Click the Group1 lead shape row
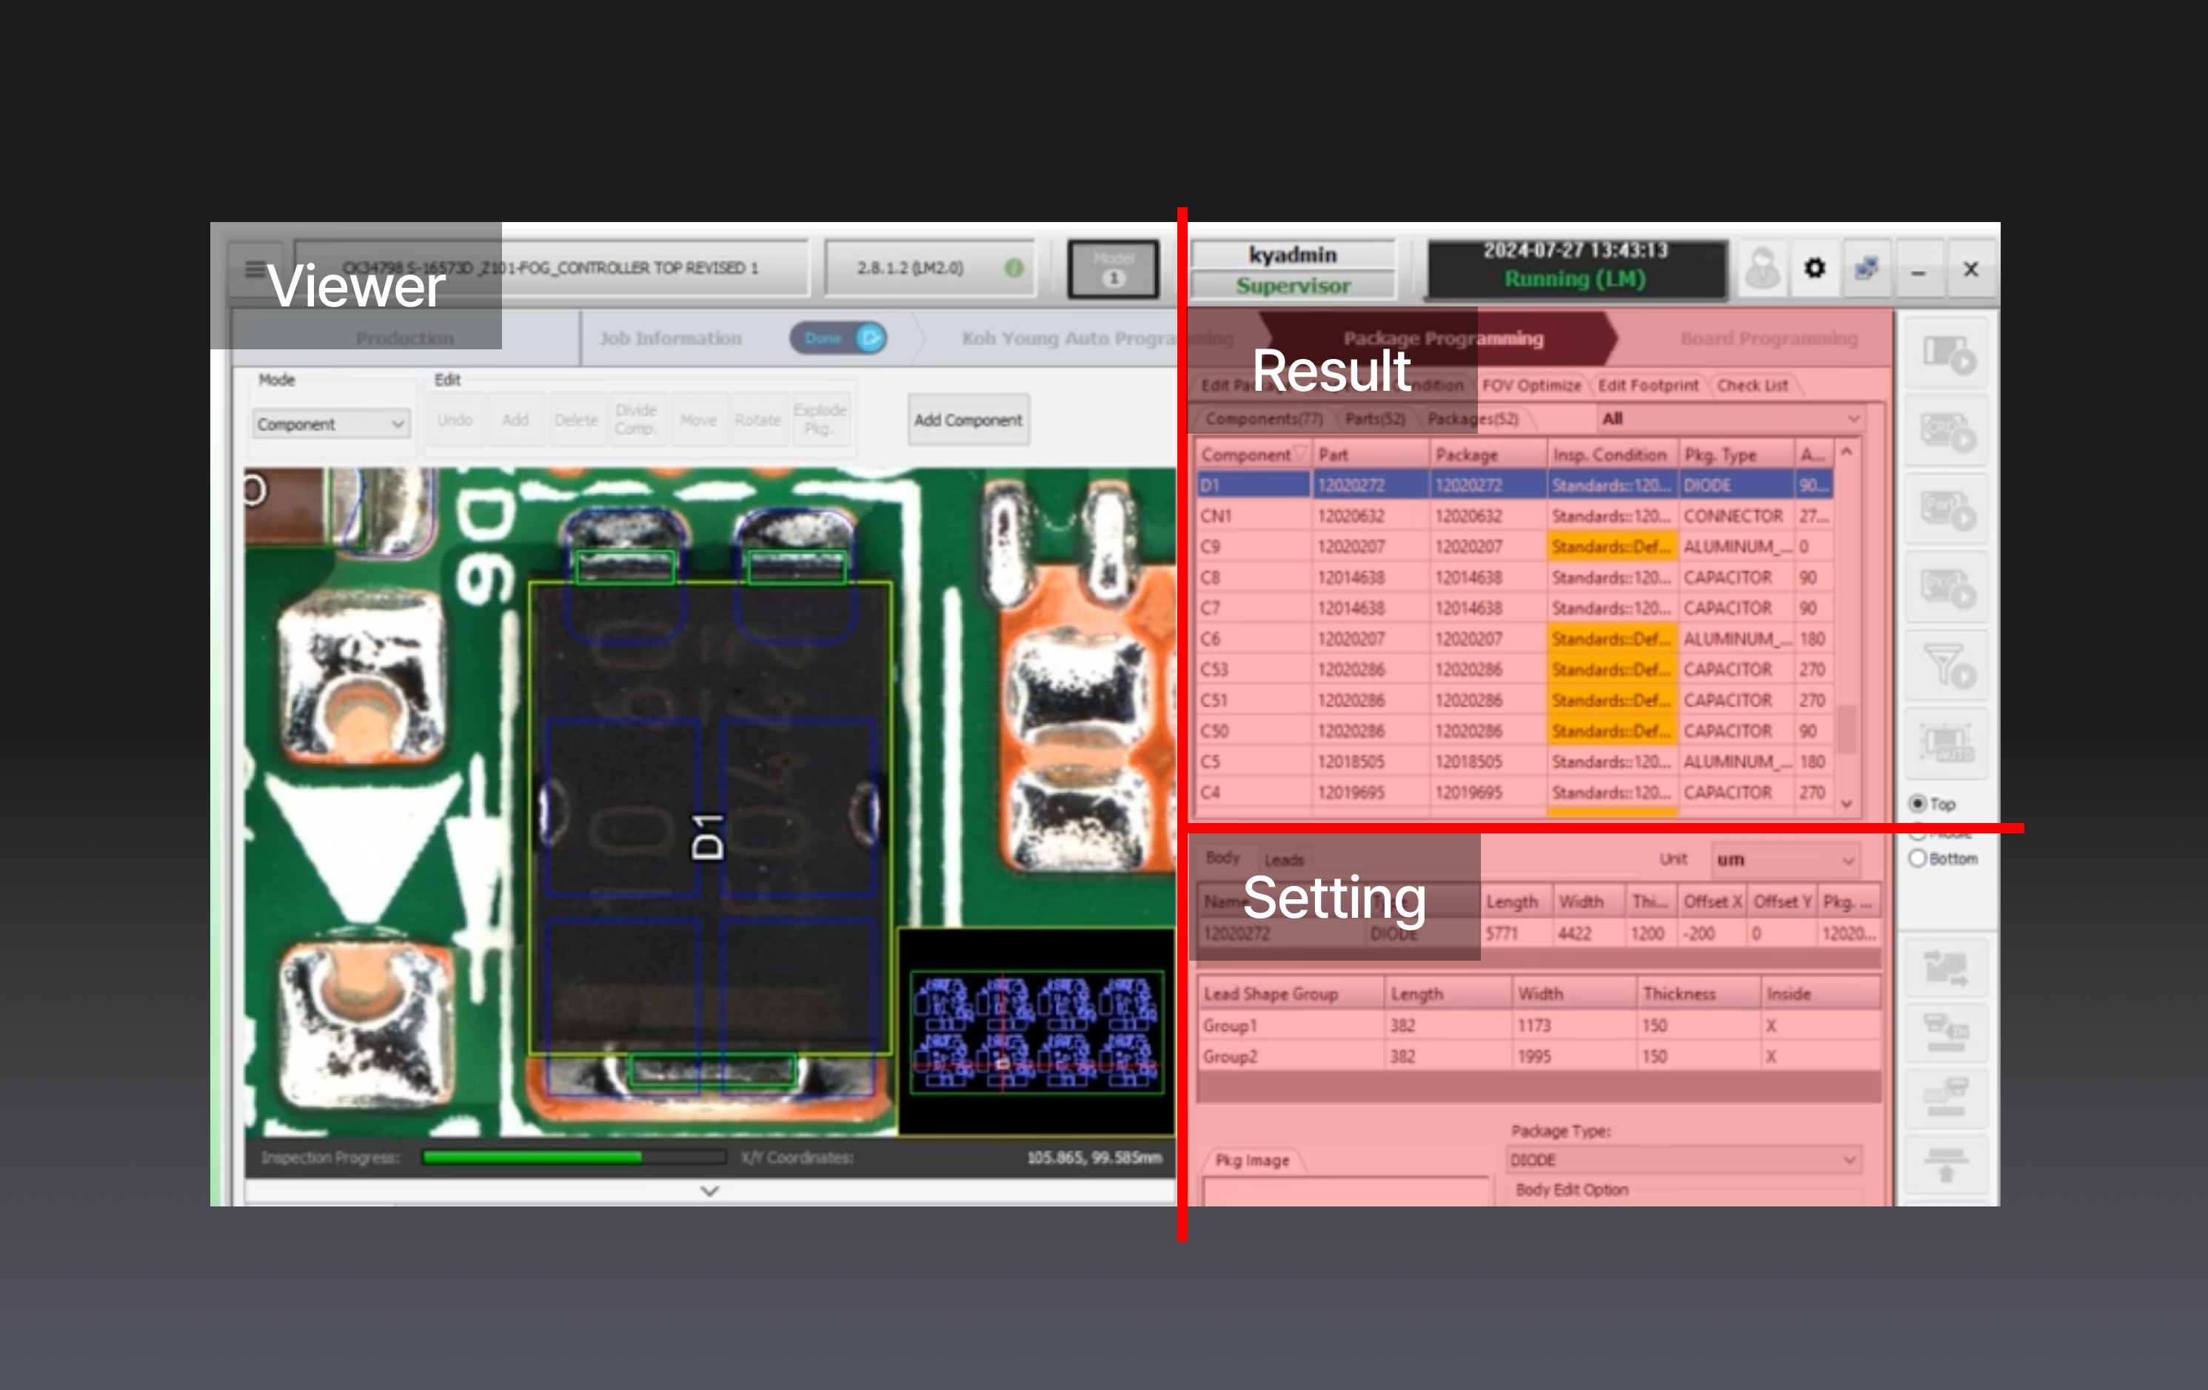The width and height of the screenshot is (2208, 1390). coord(1539,1025)
